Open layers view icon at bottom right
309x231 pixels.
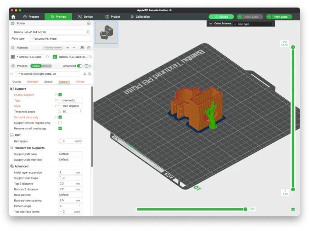pyautogui.click(x=293, y=209)
